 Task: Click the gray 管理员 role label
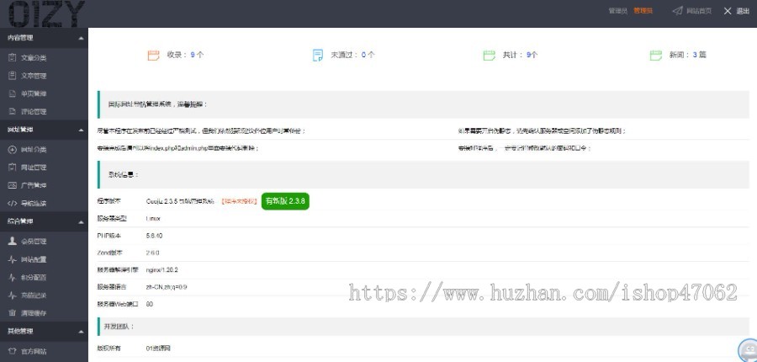pos(618,11)
